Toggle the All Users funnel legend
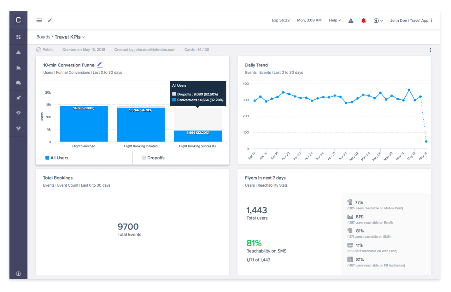This screenshot has height=292, width=451. click(x=57, y=158)
